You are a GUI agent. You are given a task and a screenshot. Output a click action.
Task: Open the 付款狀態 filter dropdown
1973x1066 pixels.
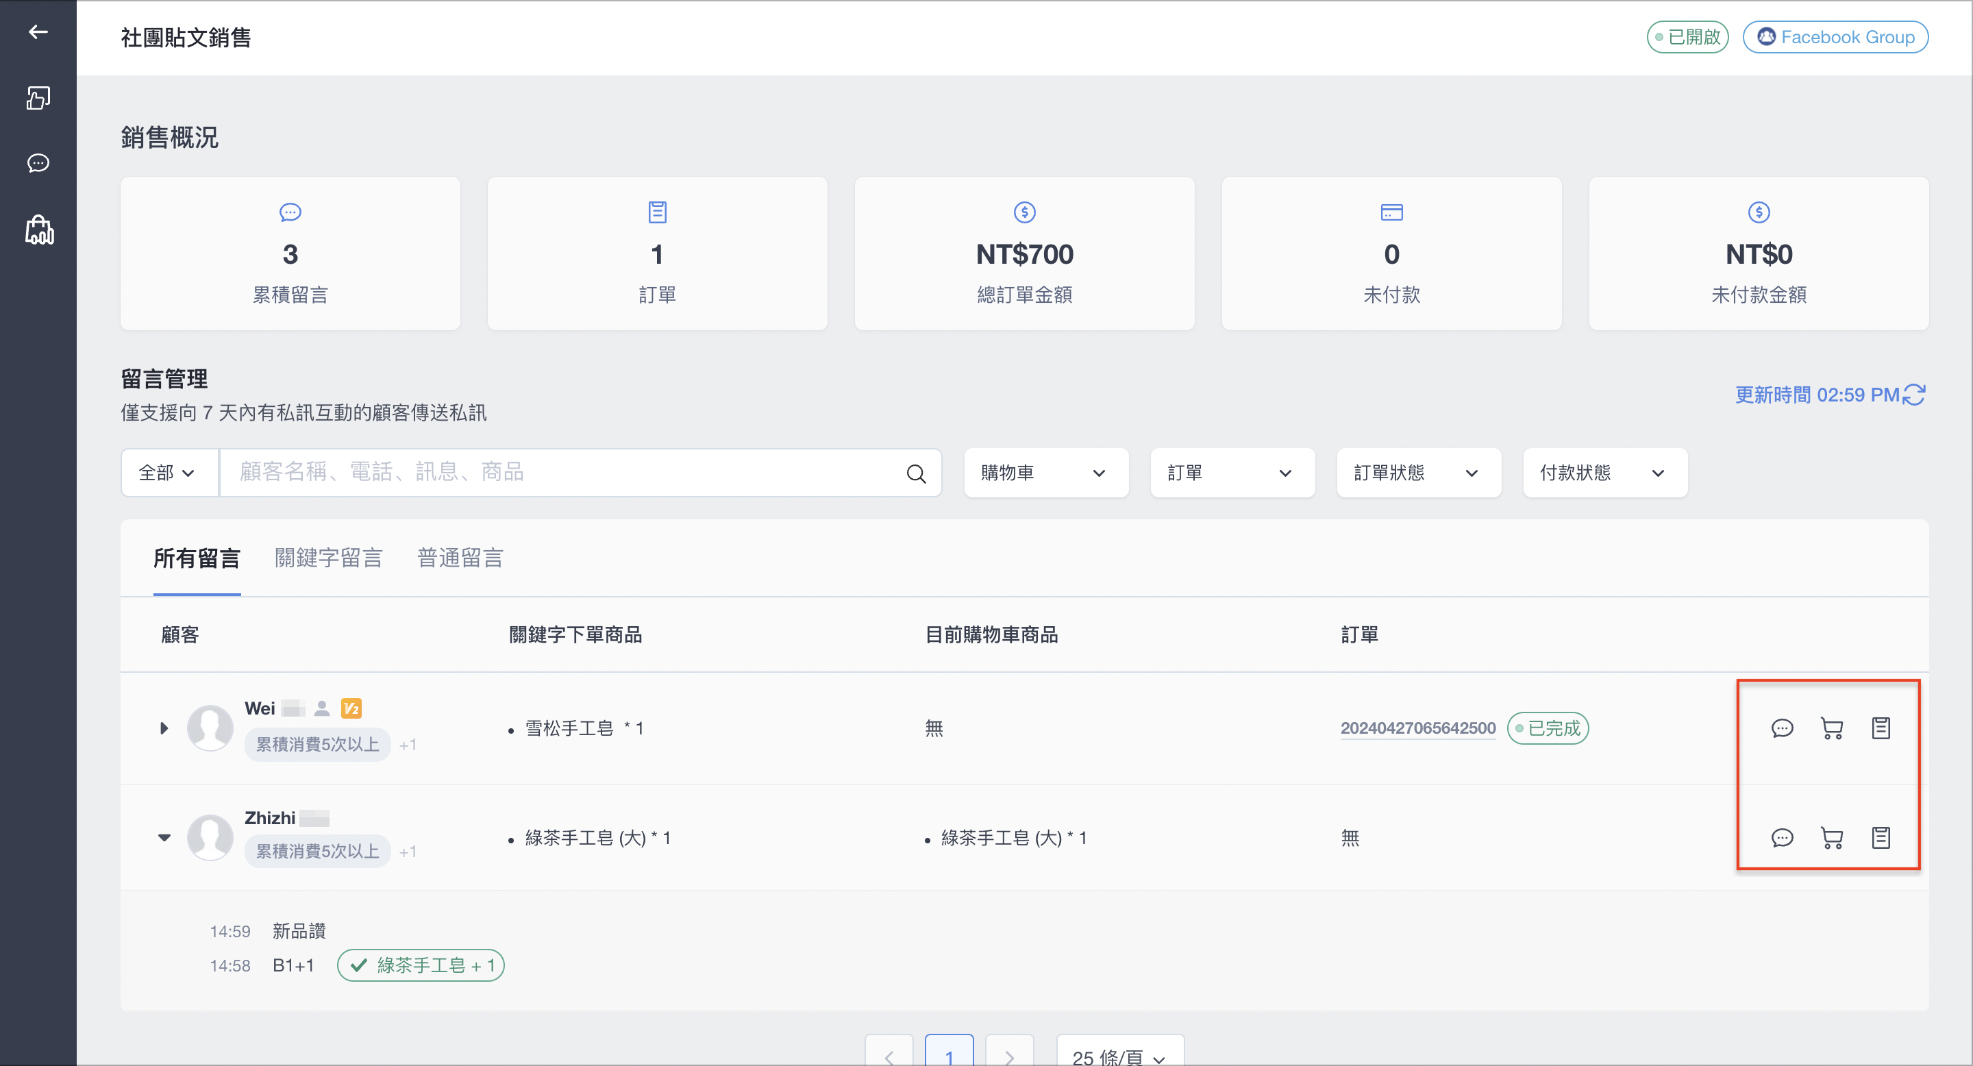(x=1604, y=473)
